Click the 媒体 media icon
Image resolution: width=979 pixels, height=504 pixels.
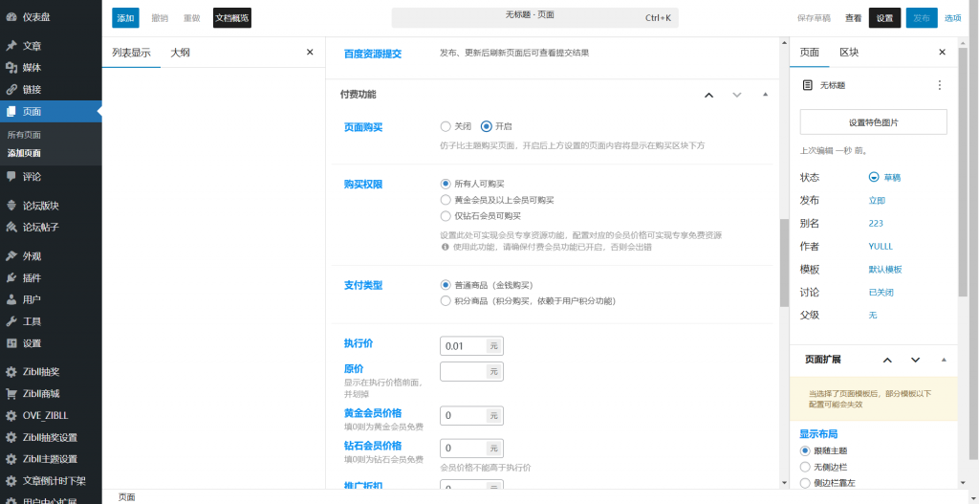coord(11,68)
